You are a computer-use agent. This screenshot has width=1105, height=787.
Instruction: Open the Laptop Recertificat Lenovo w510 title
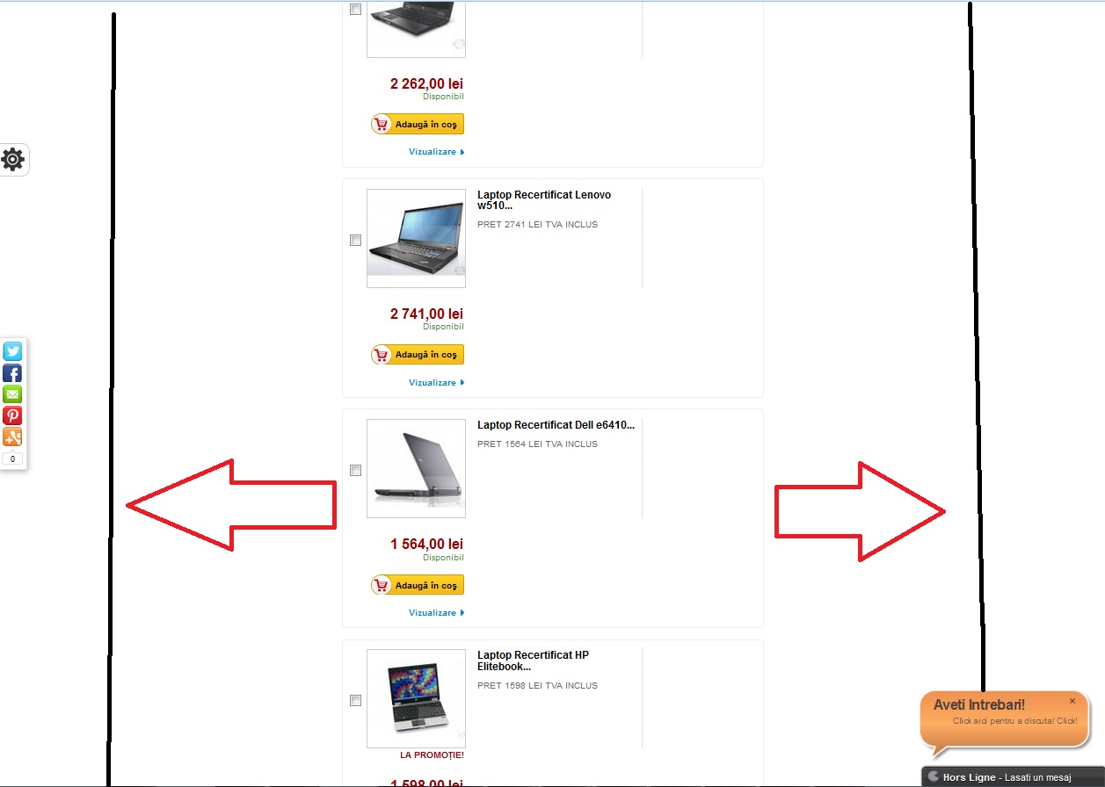tap(543, 200)
